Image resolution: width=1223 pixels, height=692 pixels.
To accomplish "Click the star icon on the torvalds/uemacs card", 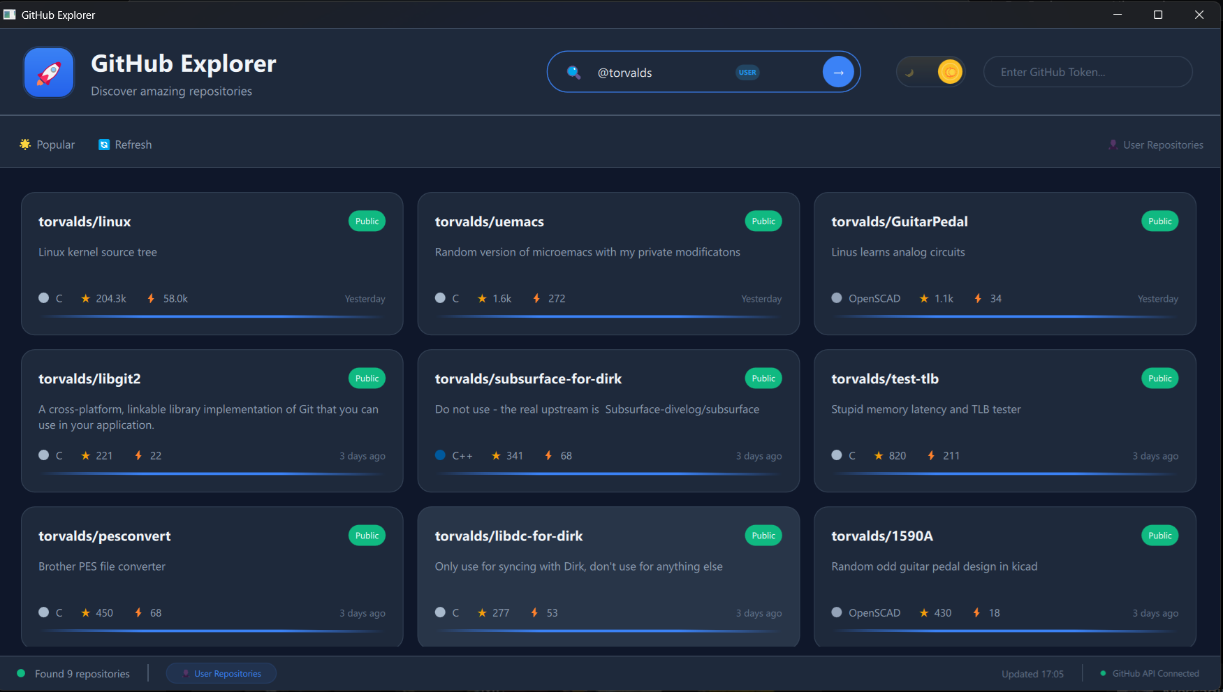I will tap(482, 298).
